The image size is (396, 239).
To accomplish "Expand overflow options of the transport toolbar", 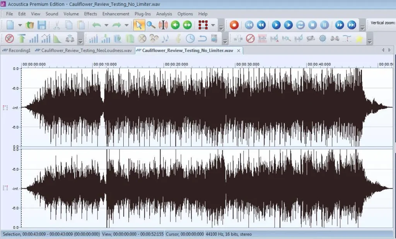I will pyautogui.click(x=362, y=27).
